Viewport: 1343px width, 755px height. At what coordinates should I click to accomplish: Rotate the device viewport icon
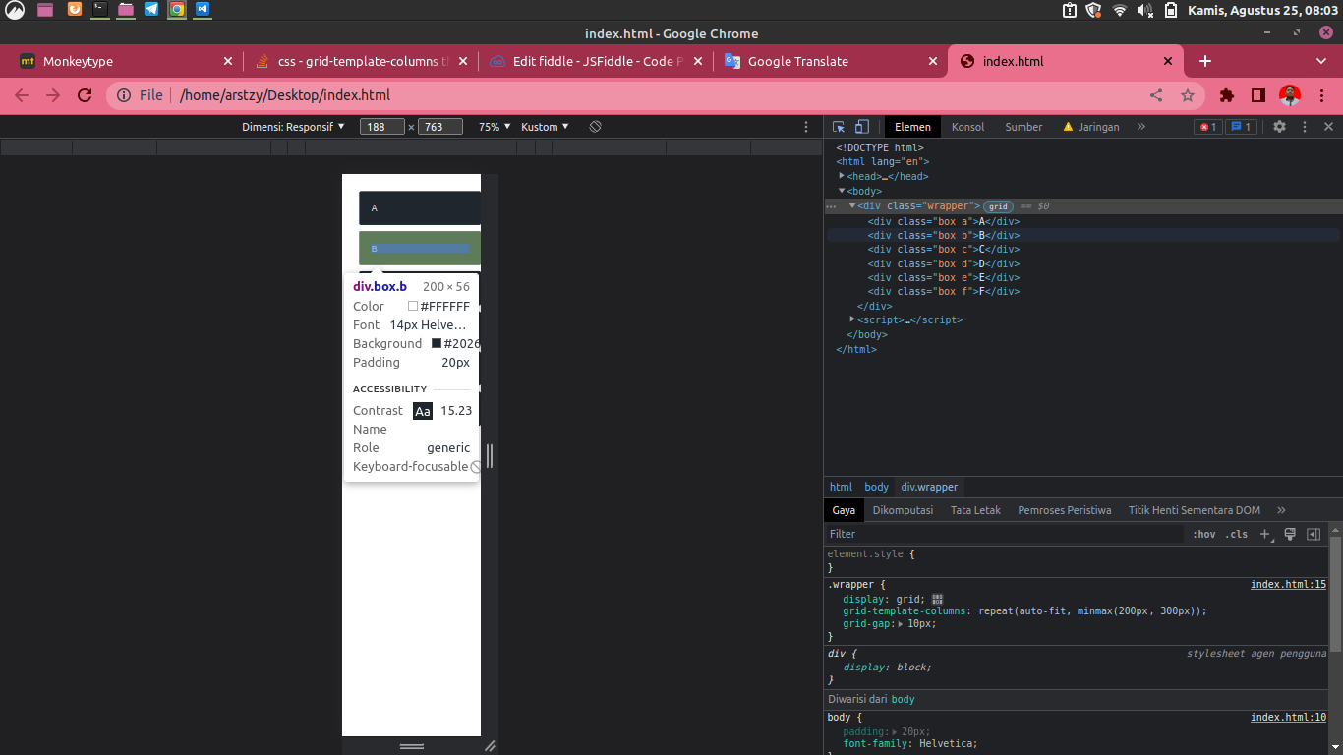point(595,127)
